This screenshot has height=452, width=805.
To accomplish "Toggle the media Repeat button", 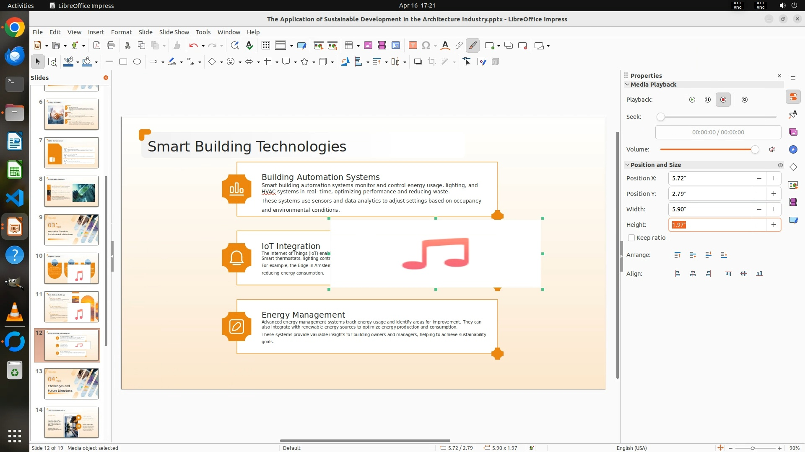I will (x=744, y=100).
